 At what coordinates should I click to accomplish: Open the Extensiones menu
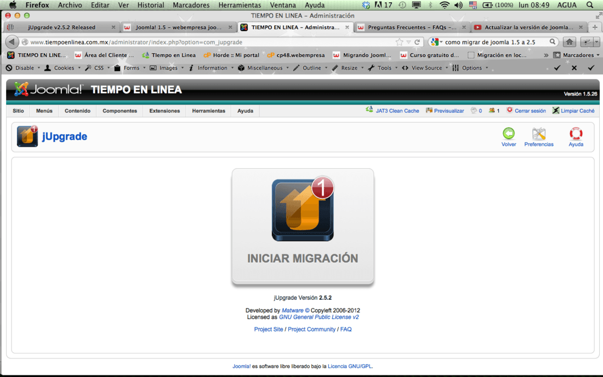164,111
